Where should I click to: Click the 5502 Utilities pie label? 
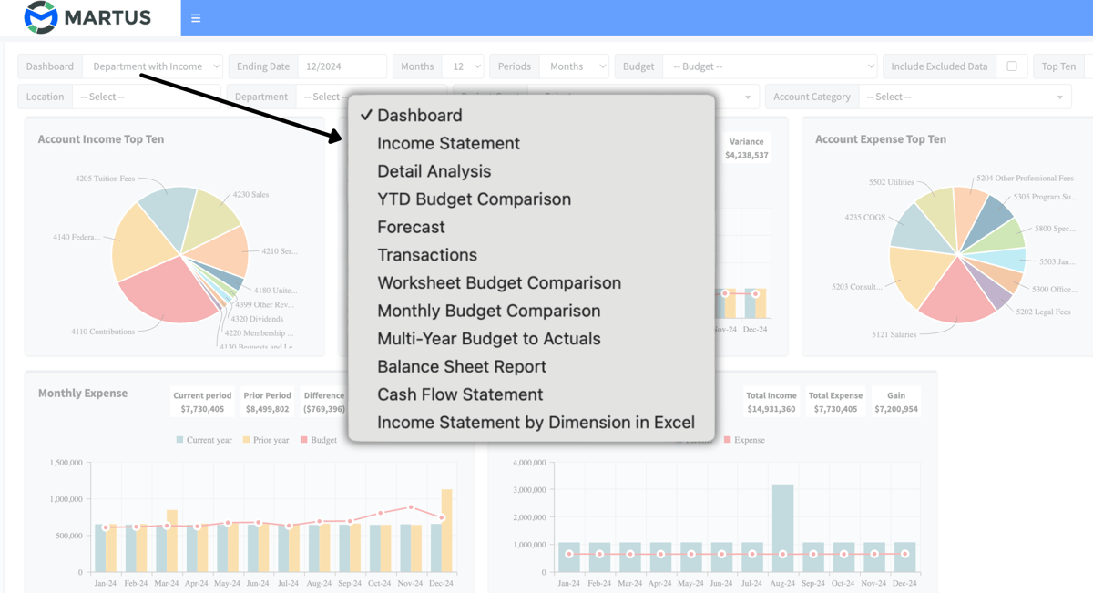click(x=891, y=182)
